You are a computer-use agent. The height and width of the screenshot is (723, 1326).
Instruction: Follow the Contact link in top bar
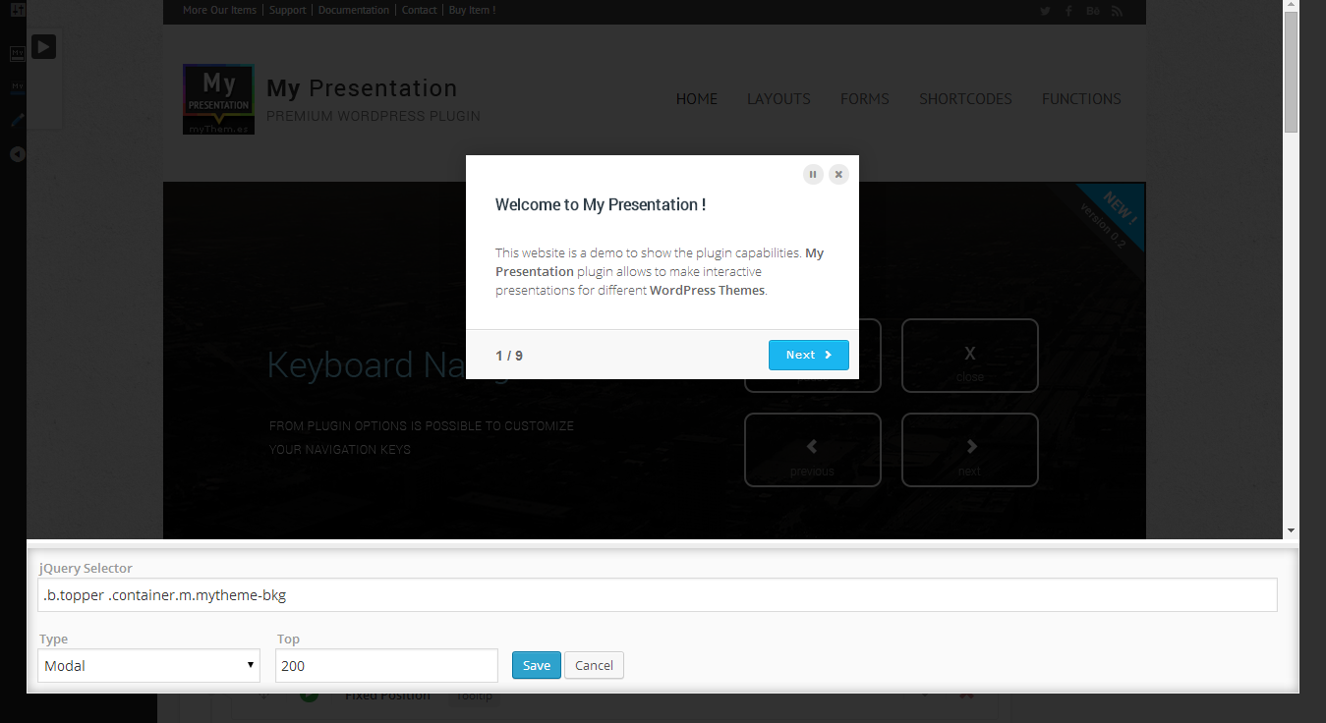(420, 11)
